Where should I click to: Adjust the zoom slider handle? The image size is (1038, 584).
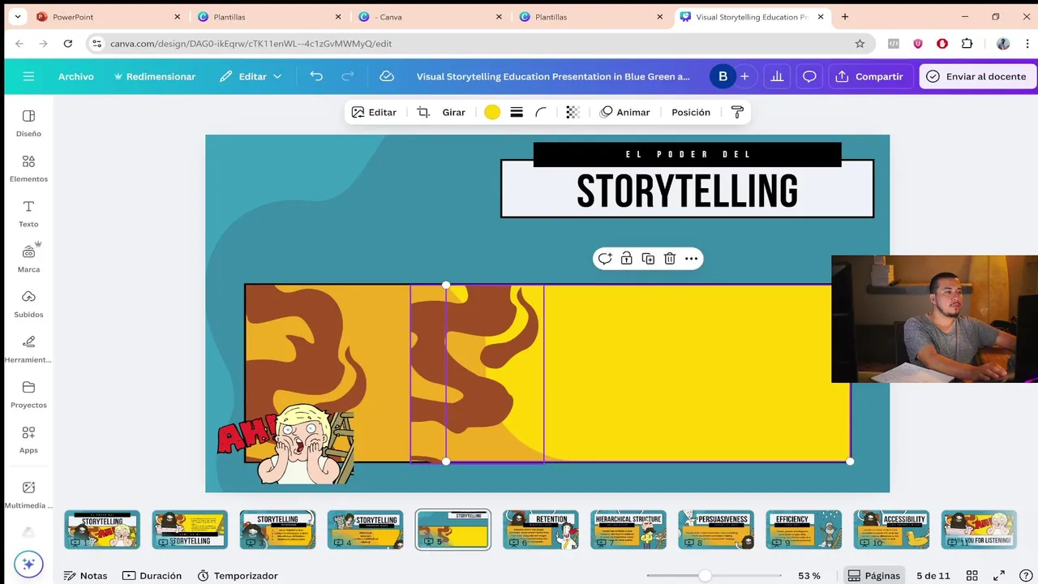[706, 575]
